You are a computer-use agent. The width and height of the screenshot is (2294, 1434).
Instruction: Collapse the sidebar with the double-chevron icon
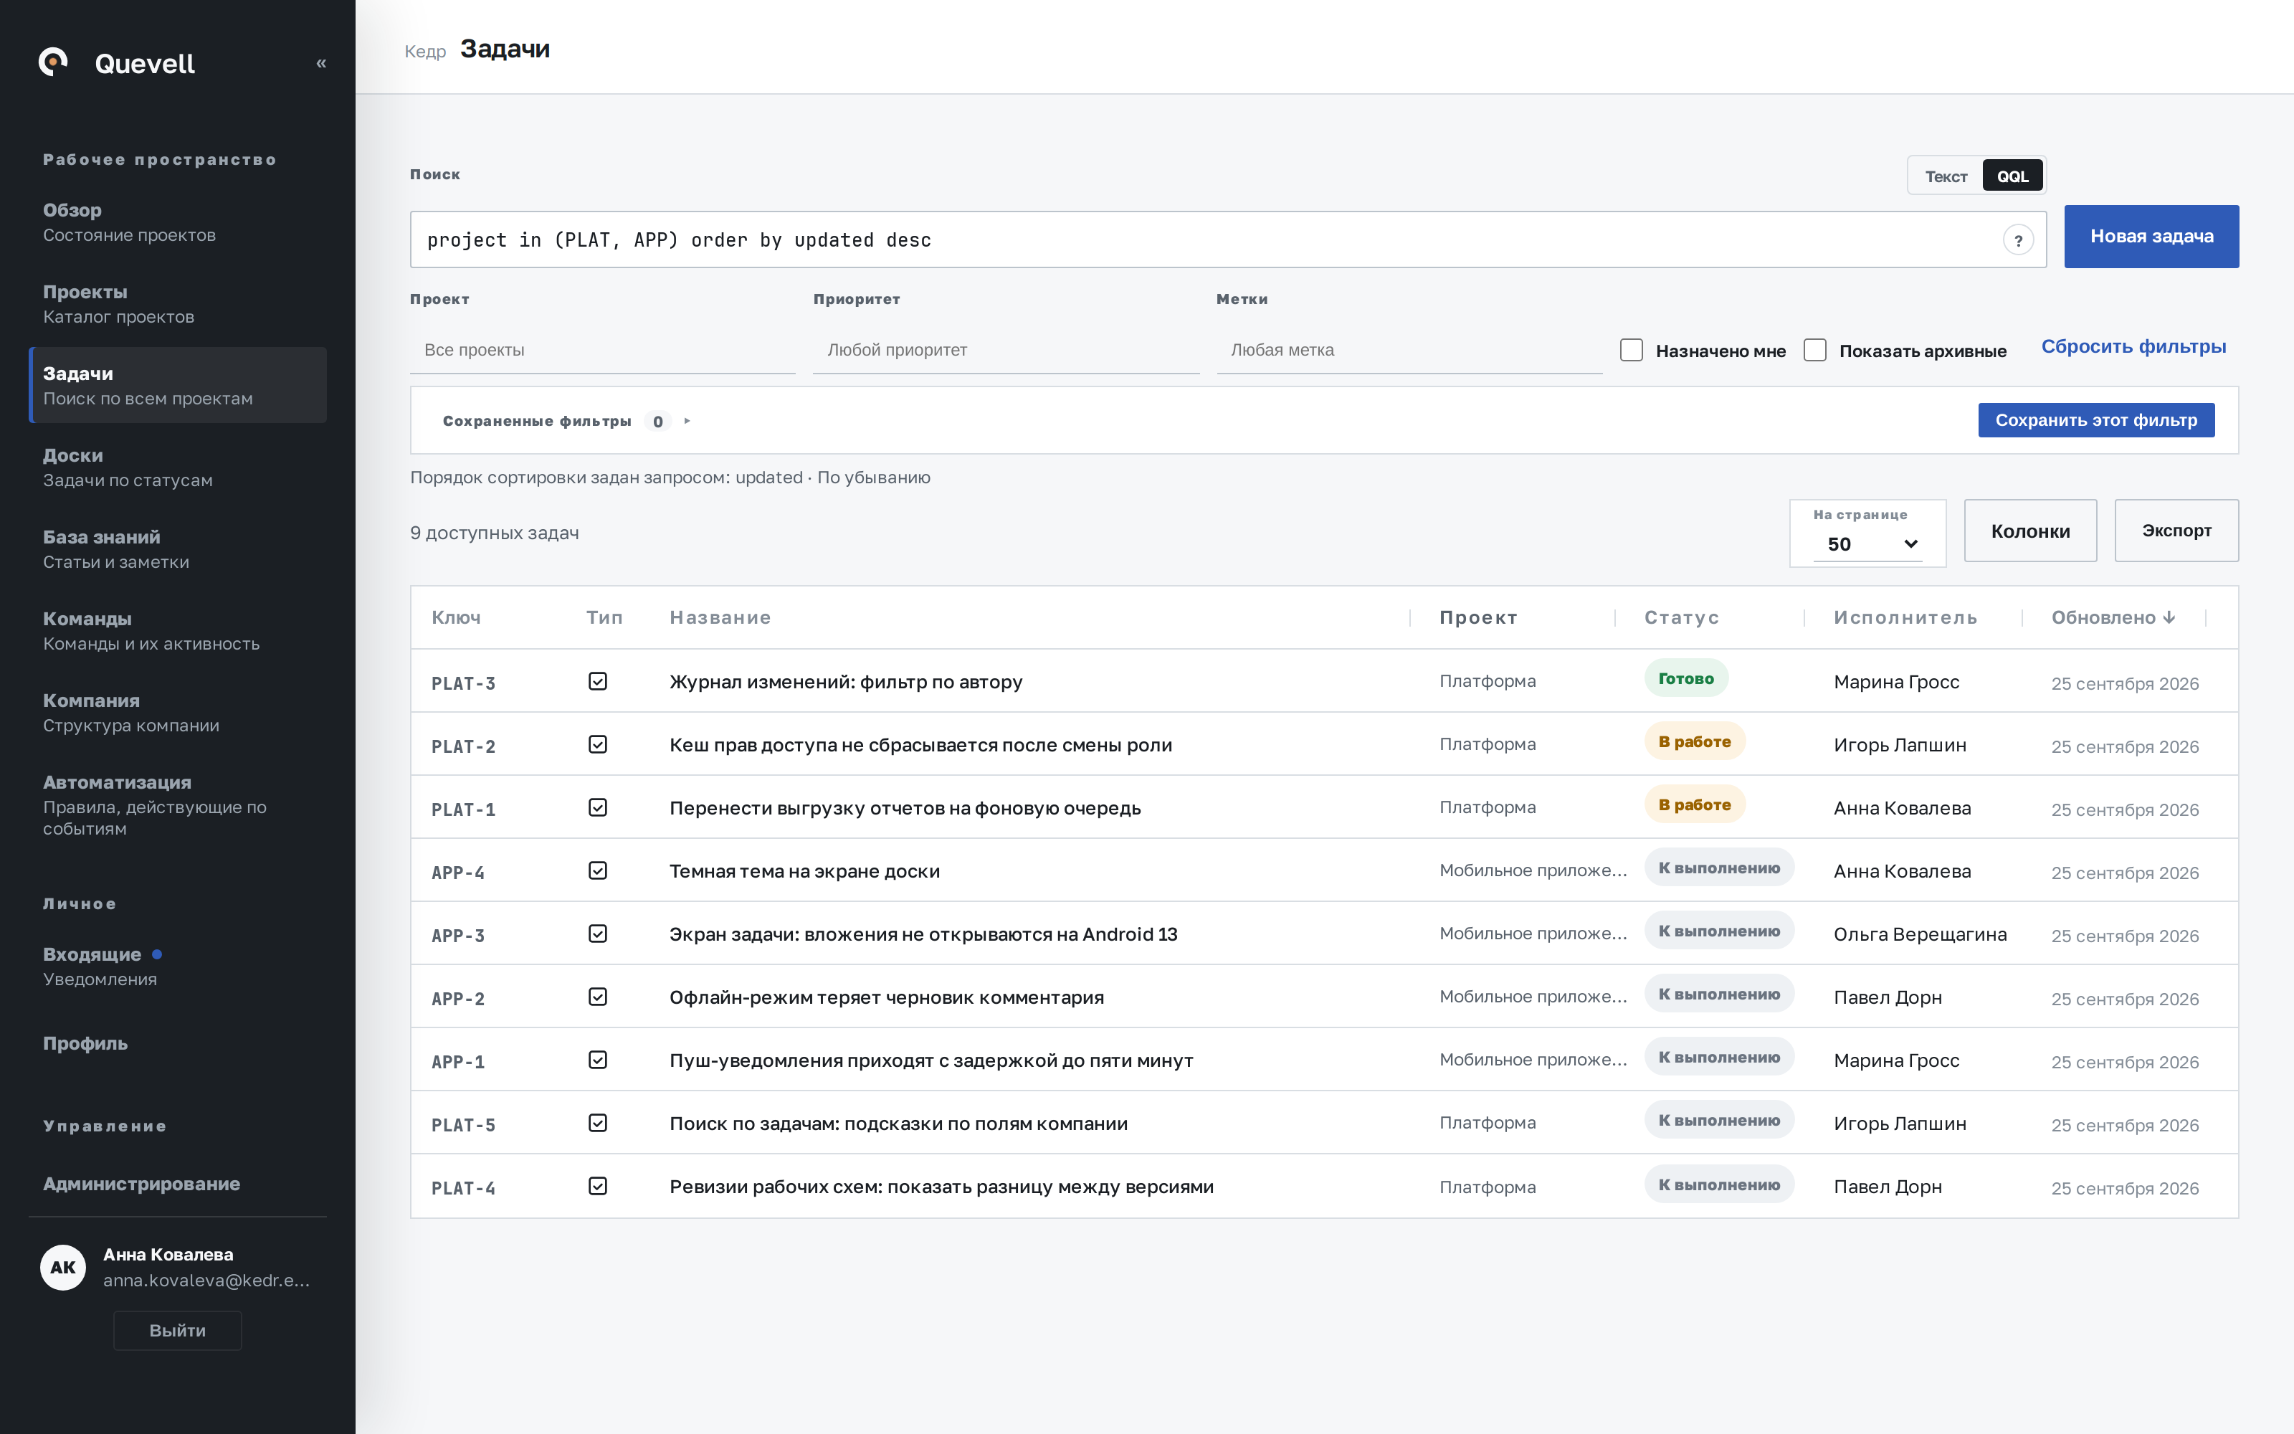click(321, 62)
